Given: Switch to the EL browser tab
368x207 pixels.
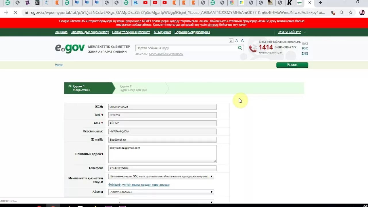Looking at the screenshot, I should click(136, 3).
